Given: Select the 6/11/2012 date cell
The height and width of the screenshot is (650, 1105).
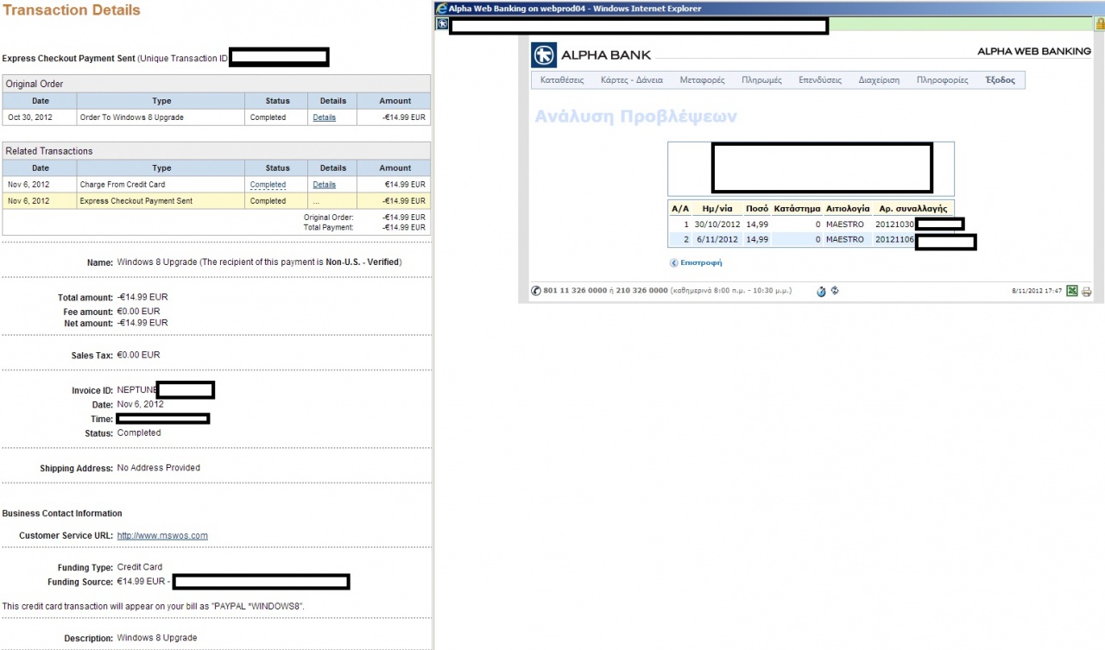Looking at the screenshot, I should 717,239.
